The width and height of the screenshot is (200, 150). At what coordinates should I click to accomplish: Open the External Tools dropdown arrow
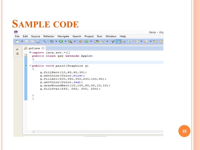[x=75, y=41]
